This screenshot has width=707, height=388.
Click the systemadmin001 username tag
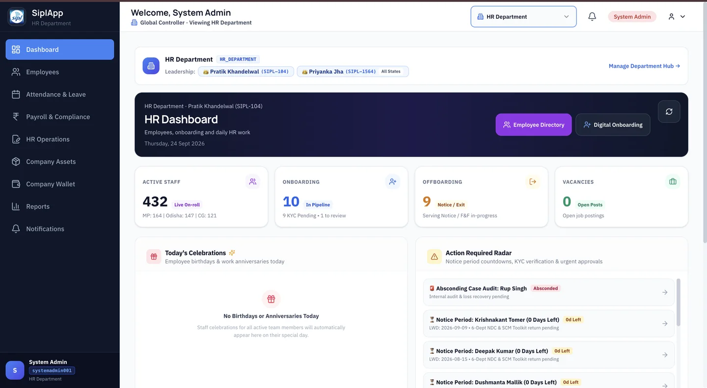point(52,371)
